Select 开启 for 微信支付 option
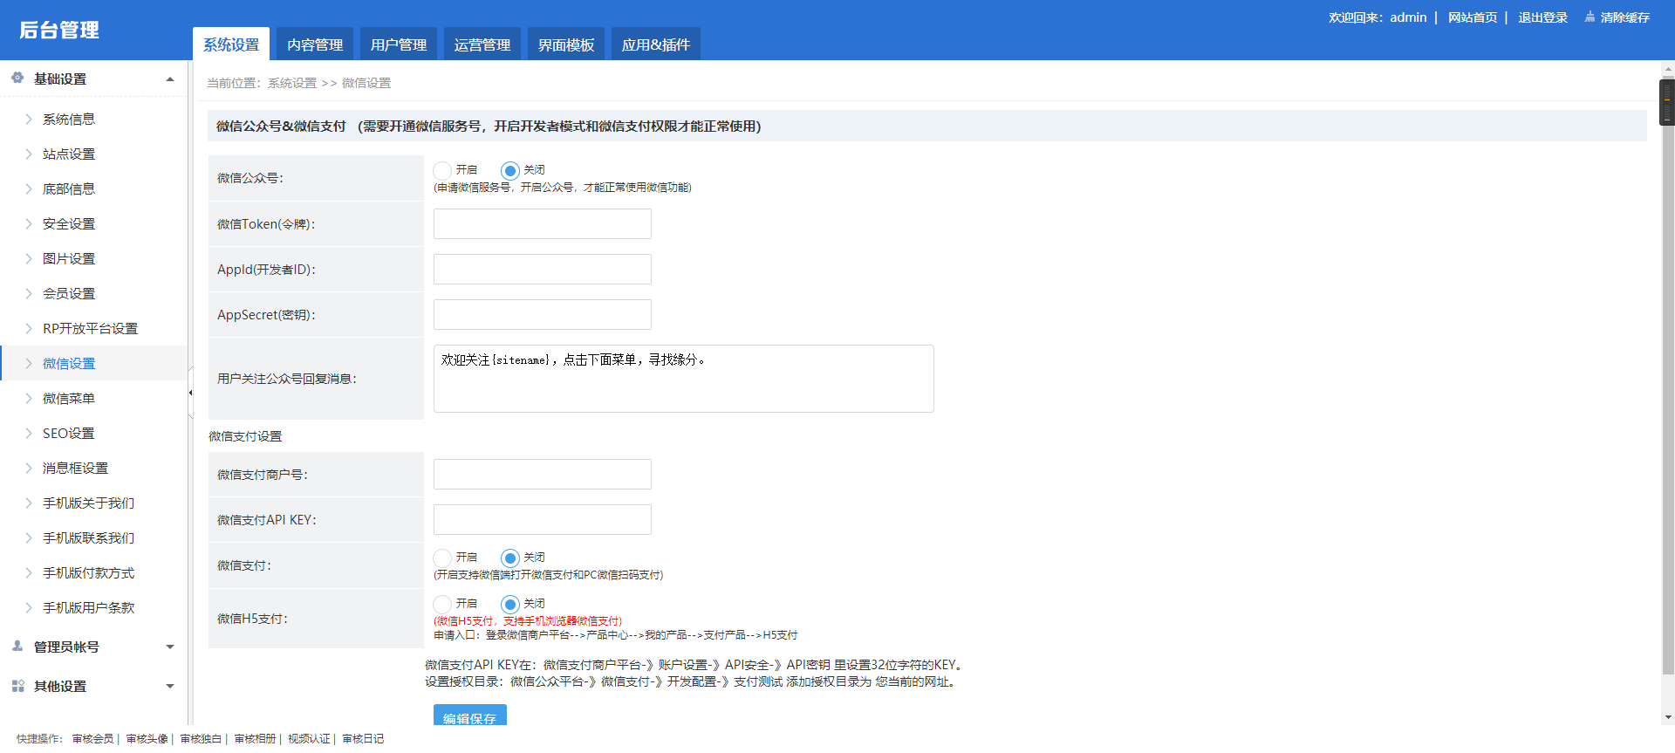1675x753 pixels. 443,558
